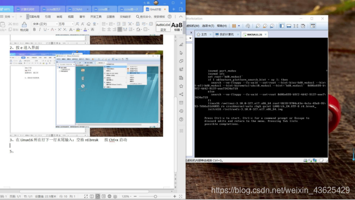
Task: Increase font size icon
Action: point(77,24)
